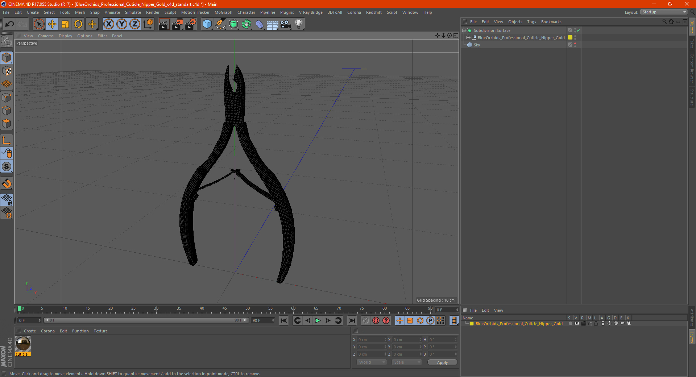Switch to Texture mode checkered icon
The height and width of the screenshot is (377, 696).
click(x=7, y=71)
